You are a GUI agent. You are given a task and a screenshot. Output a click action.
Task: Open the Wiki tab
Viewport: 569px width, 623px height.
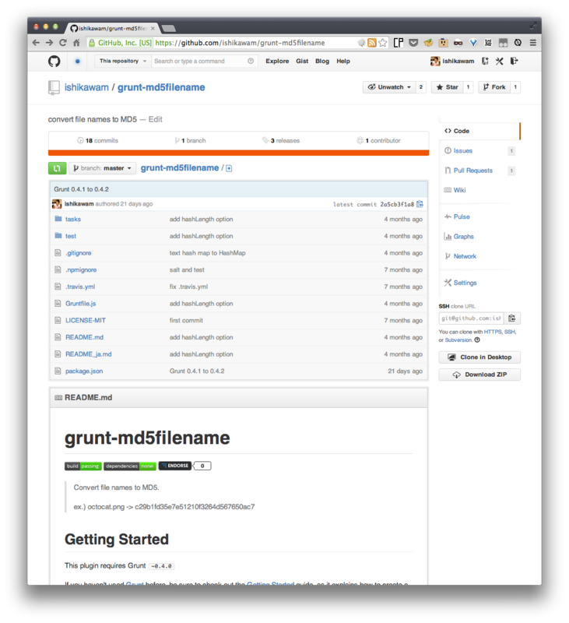tap(459, 190)
